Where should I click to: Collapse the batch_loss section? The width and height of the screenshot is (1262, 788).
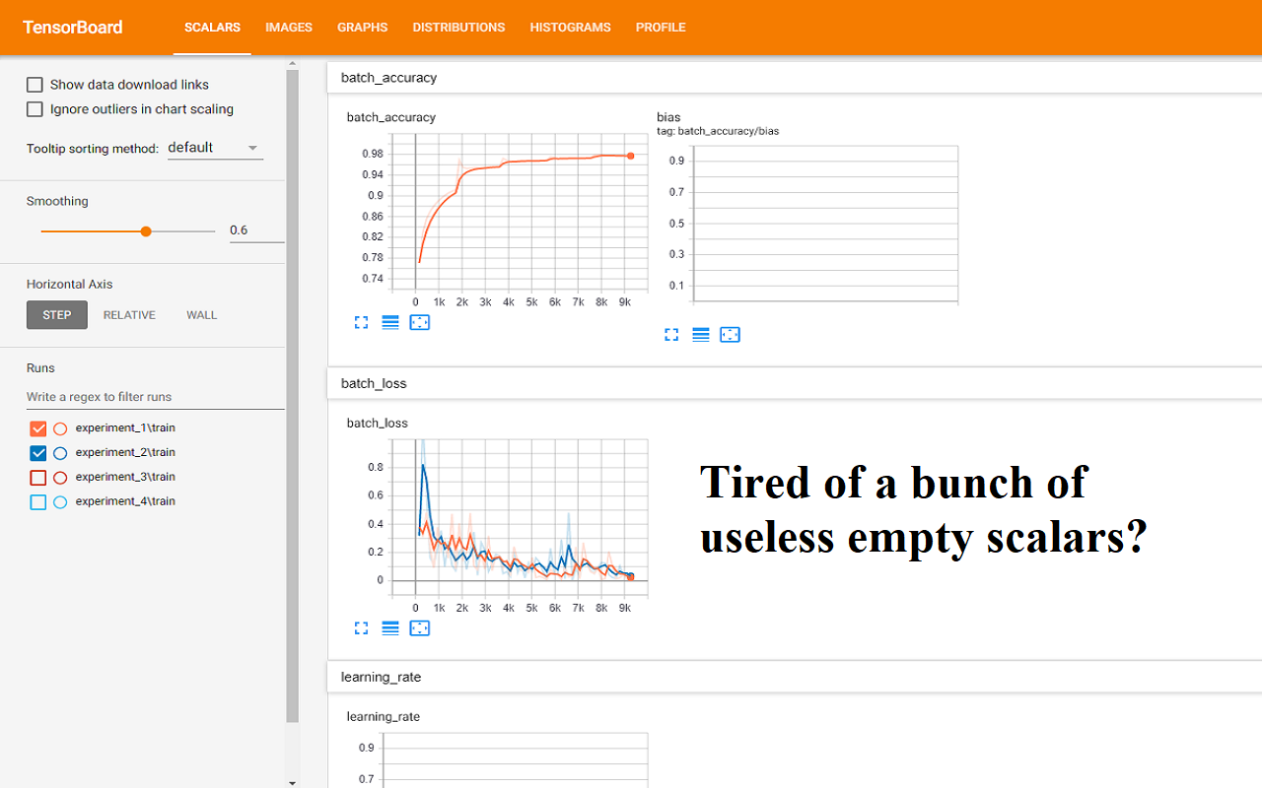[374, 383]
